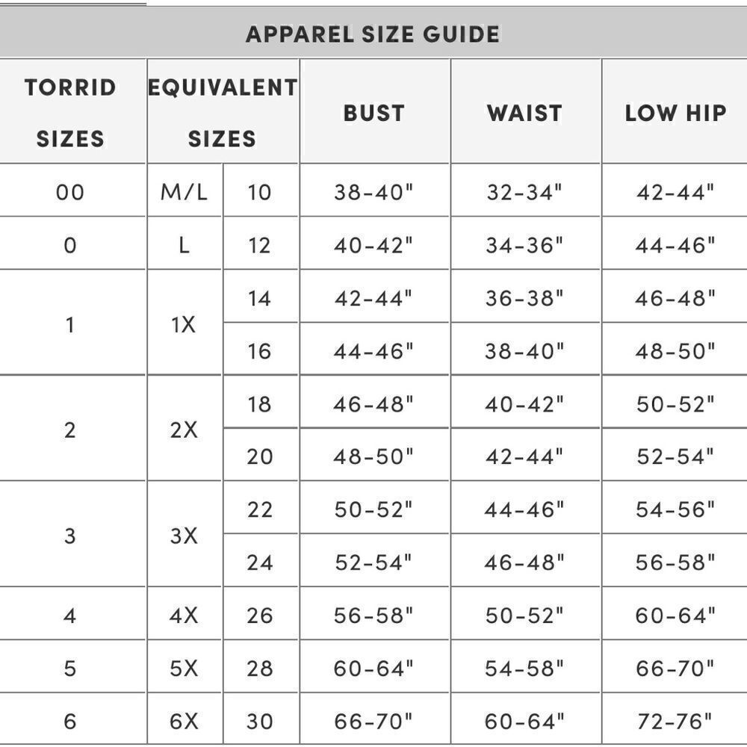Click numeric size 28 cell

(x=259, y=668)
